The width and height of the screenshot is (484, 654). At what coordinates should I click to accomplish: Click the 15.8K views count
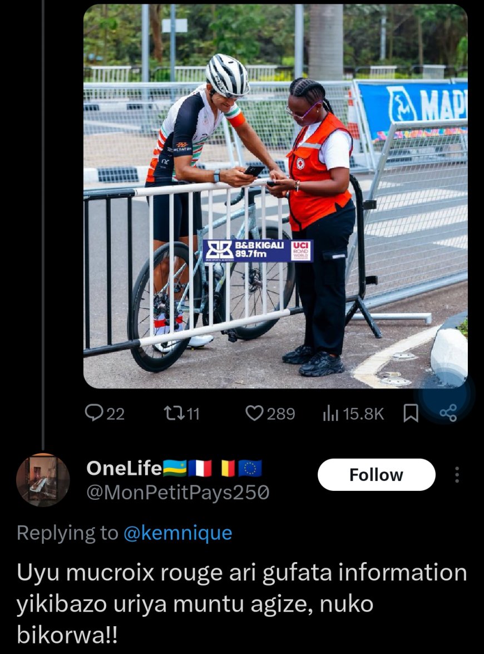[x=364, y=414]
